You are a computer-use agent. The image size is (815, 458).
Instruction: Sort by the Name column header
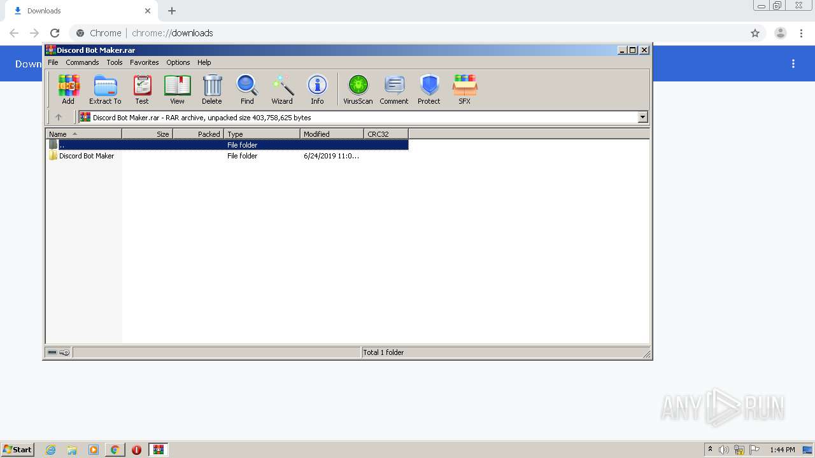click(83, 134)
